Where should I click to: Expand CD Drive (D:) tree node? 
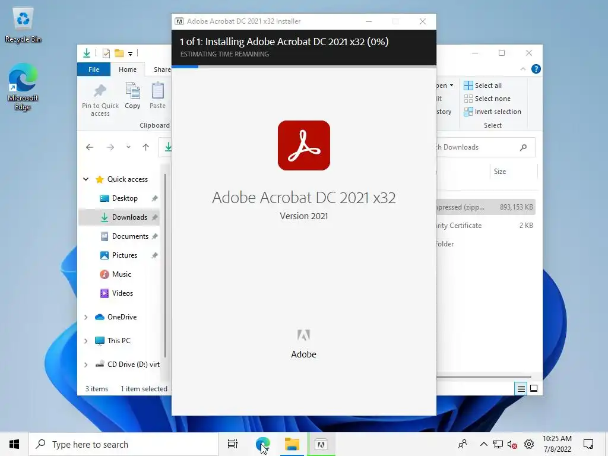coord(85,365)
